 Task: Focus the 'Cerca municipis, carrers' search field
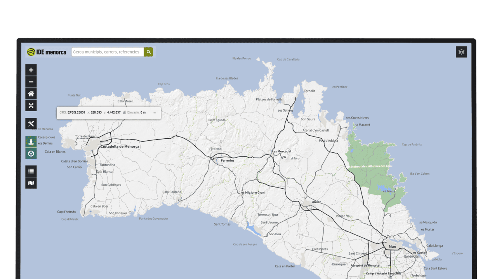tap(107, 52)
